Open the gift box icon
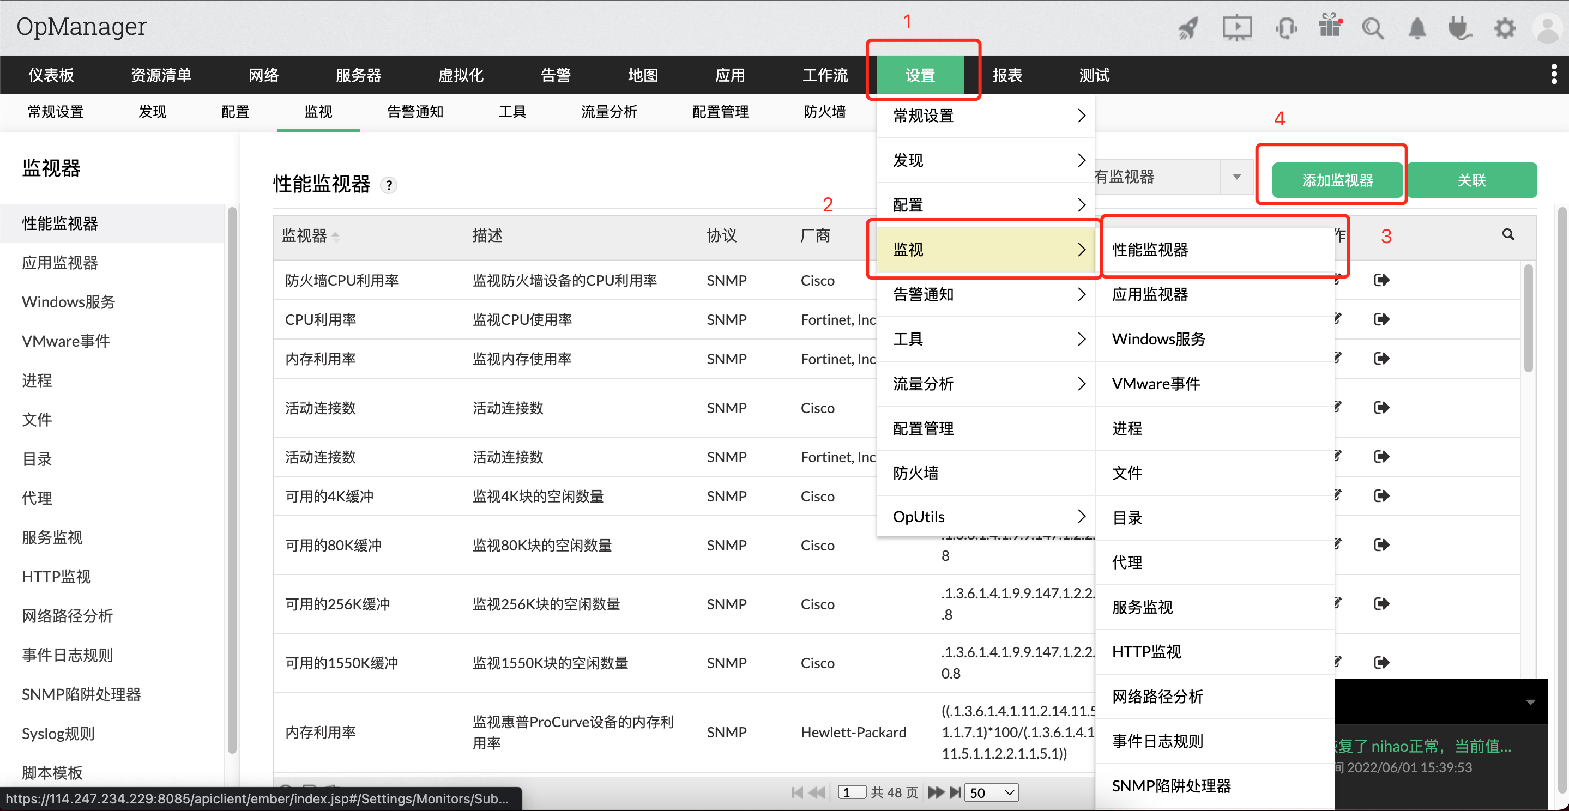 [1330, 27]
